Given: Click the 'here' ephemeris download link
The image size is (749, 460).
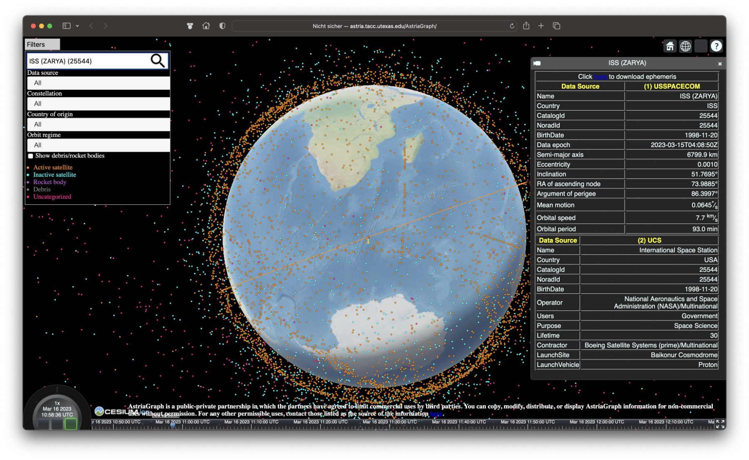Looking at the screenshot, I should click(600, 76).
